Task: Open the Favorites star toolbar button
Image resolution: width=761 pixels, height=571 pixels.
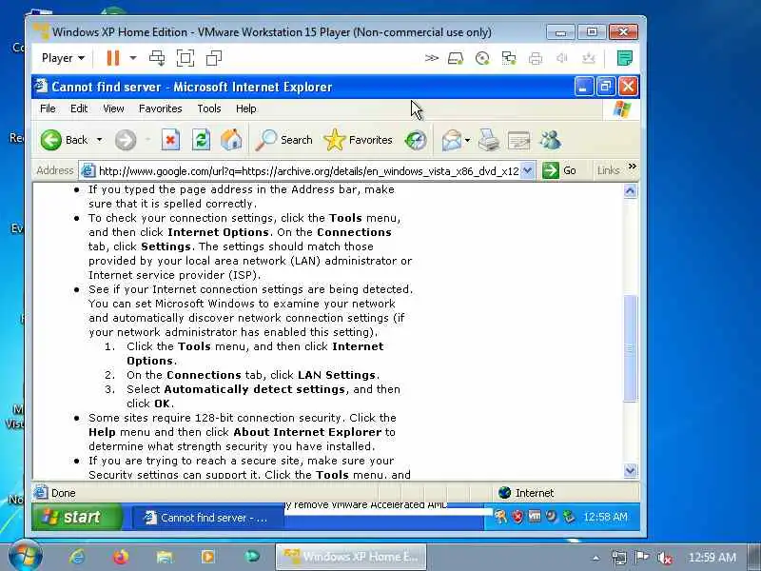Action: pos(359,140)
